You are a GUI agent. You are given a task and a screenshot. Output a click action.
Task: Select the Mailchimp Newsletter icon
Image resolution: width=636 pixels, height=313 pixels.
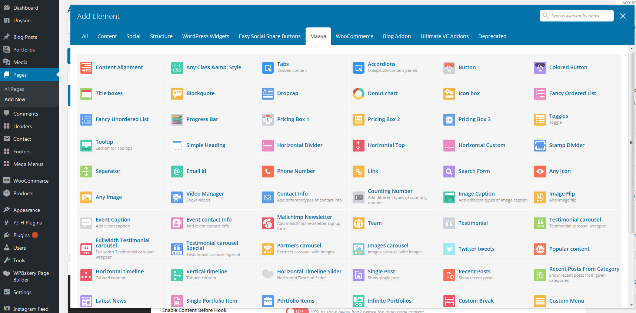268,223
